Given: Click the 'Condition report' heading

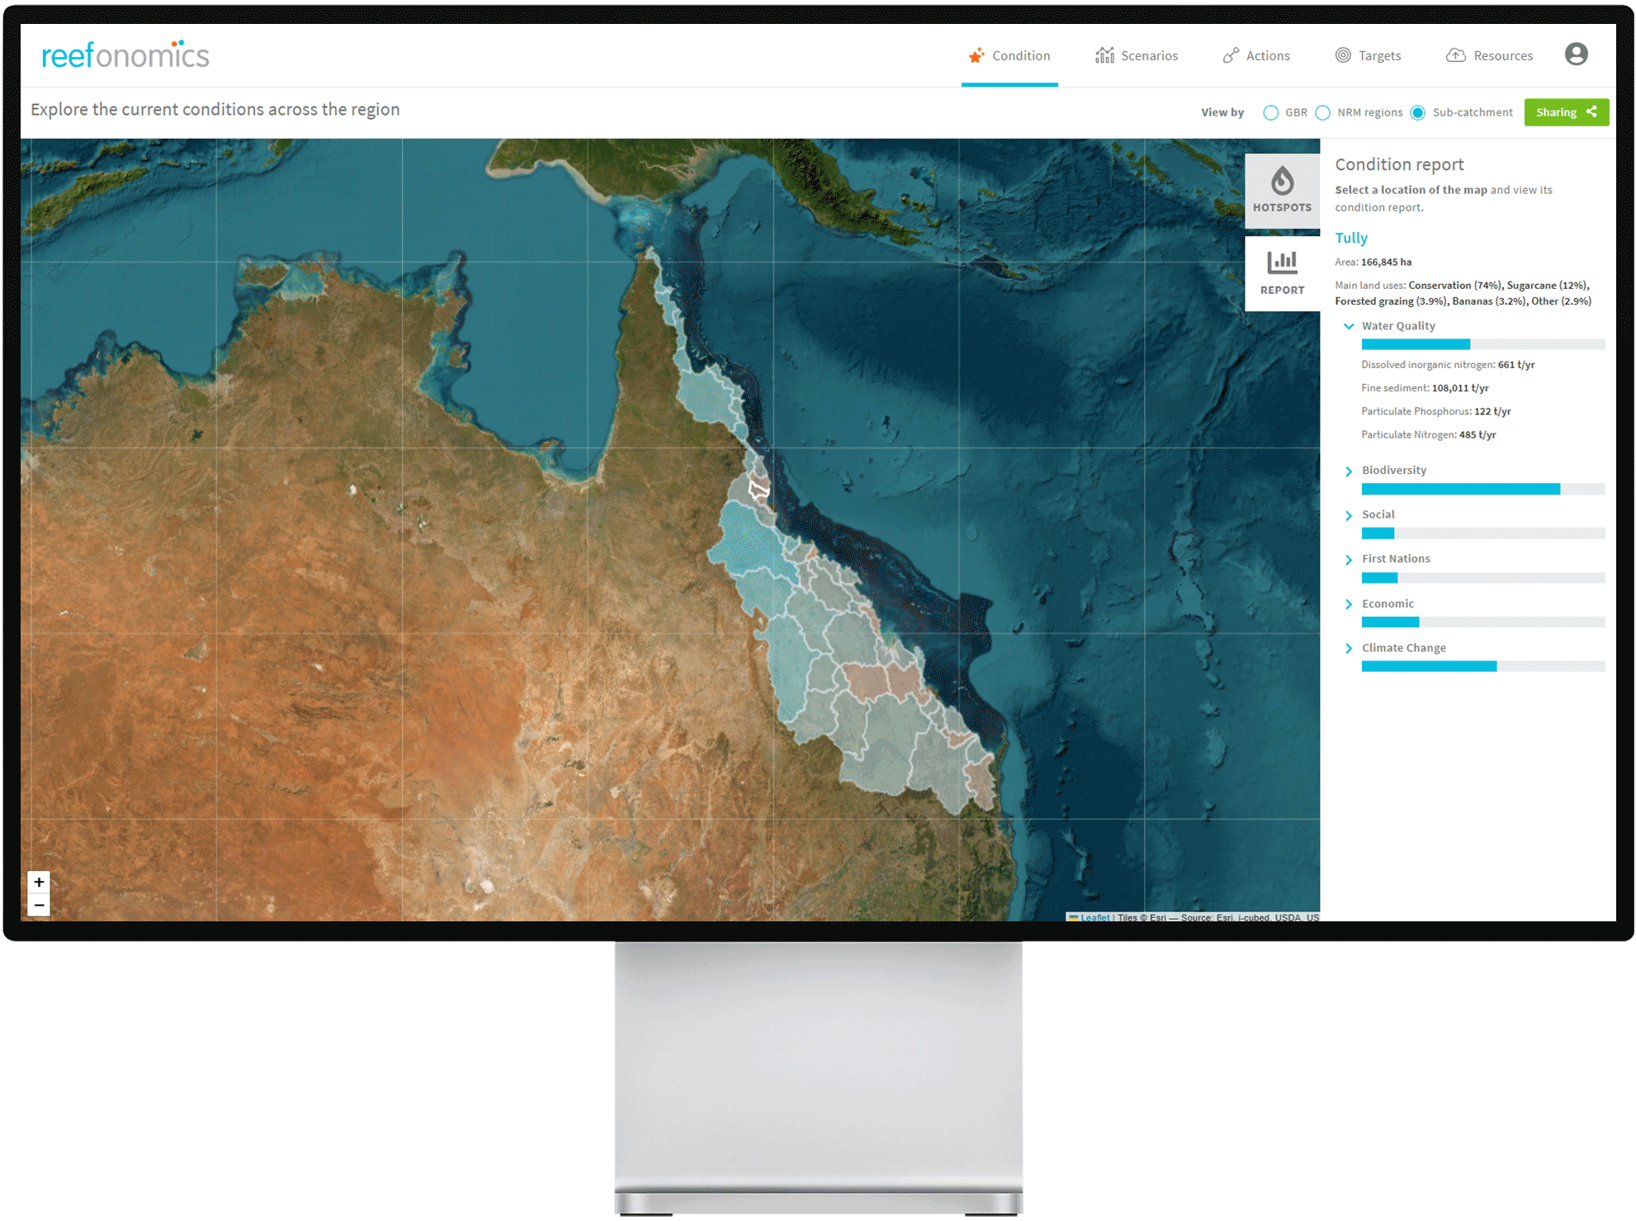Looking at the screenshot, I should click(x=1399, y=164).
